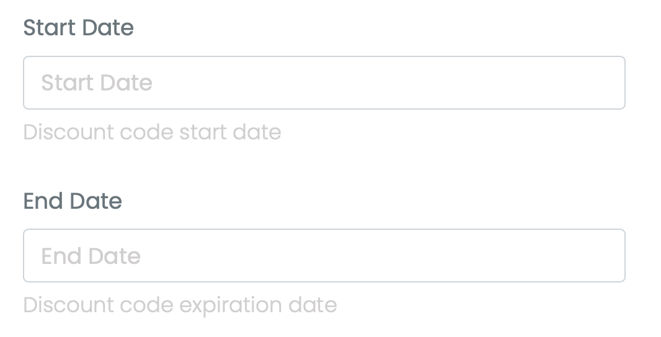This screenshot has width=661, height=337.
Task: Click helper text below the Start Date box
Action: click(152, 132)
